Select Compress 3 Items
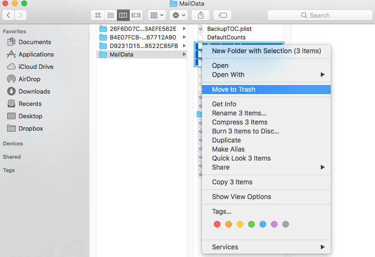The image size is (375, 257). click(240, 122)
